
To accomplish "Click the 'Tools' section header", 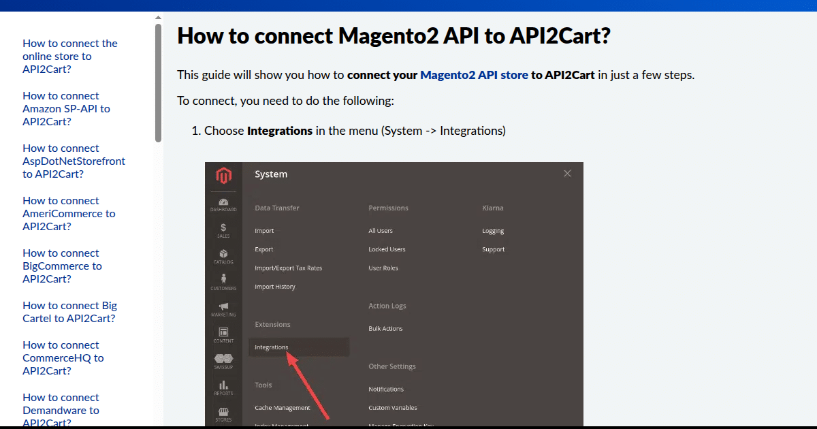I will 263,385.
